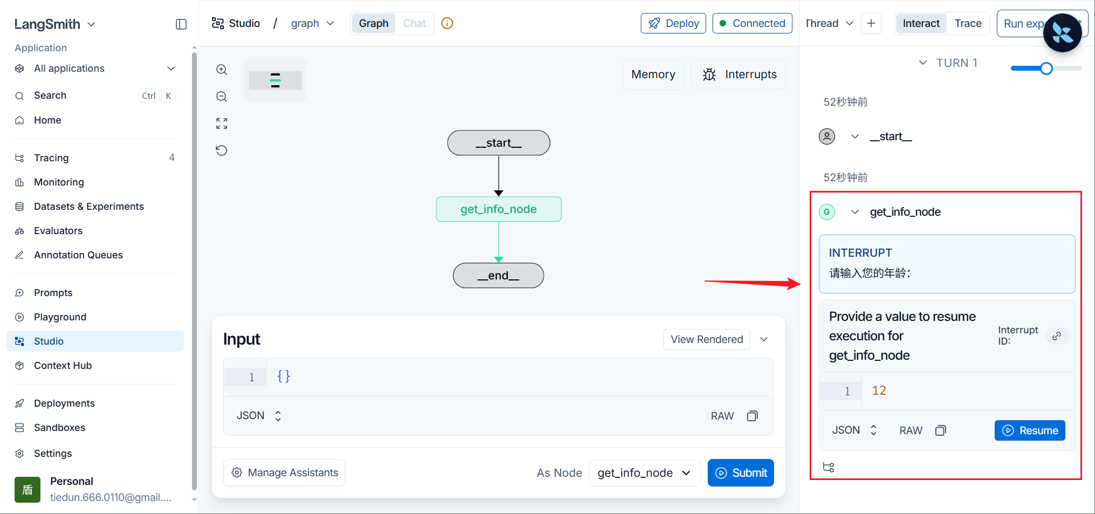Switch to Chat view tab
This screenshot has width=1095, height=514.
tap(414, 23)
